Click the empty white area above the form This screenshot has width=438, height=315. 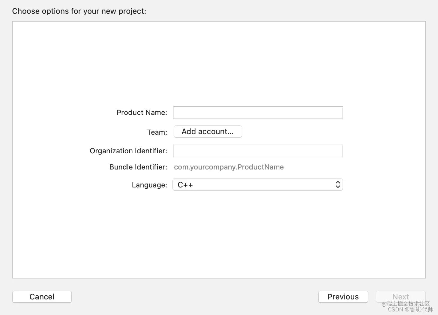pos(219,63)
